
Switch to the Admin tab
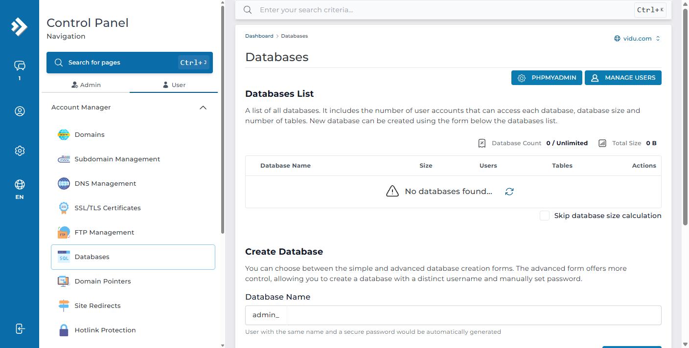86,85
